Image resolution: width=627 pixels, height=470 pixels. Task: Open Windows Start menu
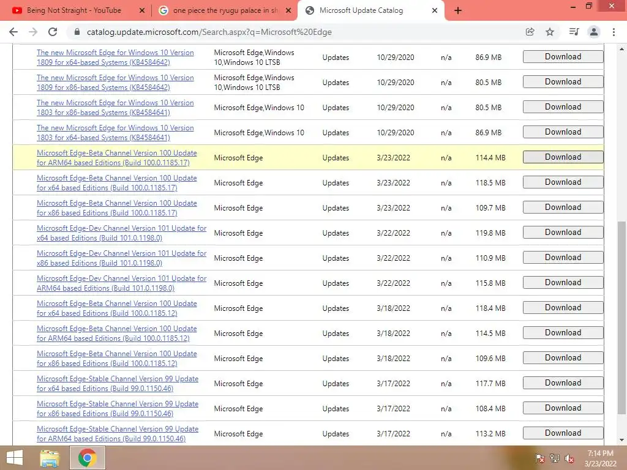tap(15, 458)
